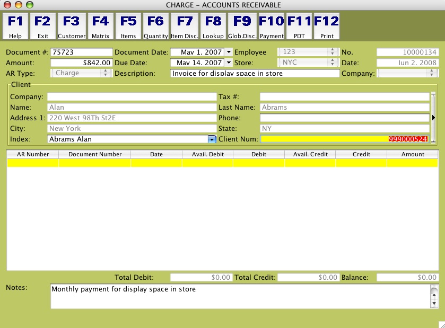Click the Tax # field
This screenshot has width=445, height=328.
click(345, 96)
